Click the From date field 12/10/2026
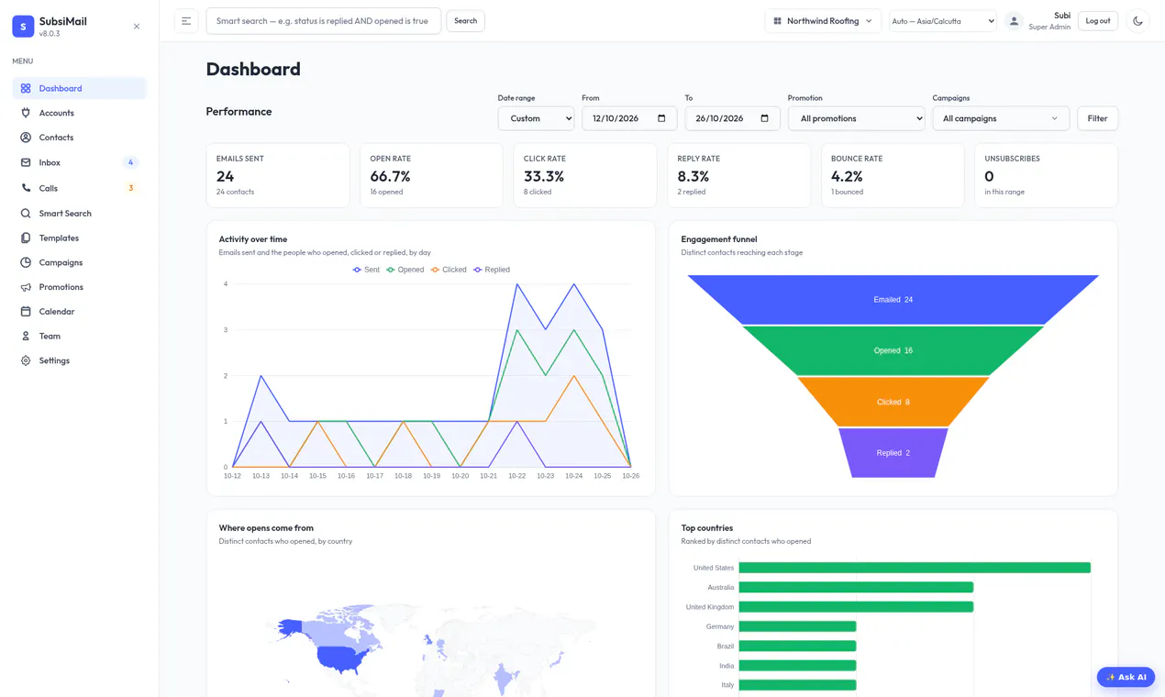The height and width of the screenshot is (697, 1165). click(629, 118)
